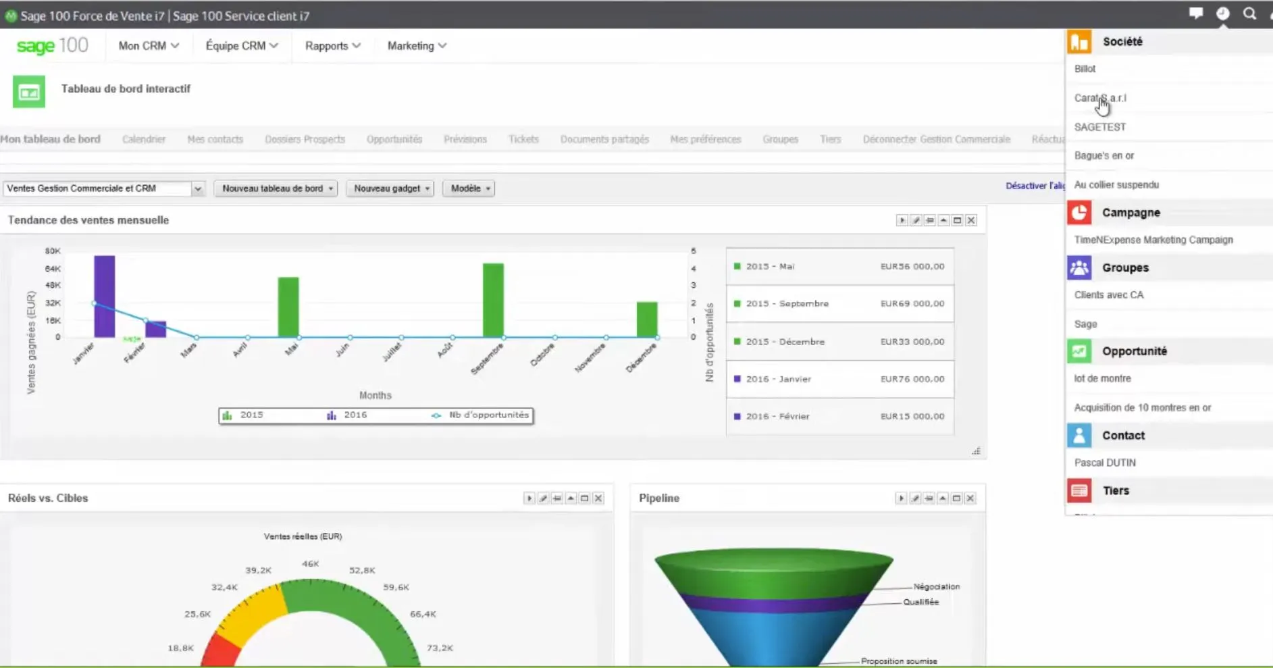Open the TimeNExpense Marketing Campaign link
Screen dimensions: 1273x668
(1153, 240)
